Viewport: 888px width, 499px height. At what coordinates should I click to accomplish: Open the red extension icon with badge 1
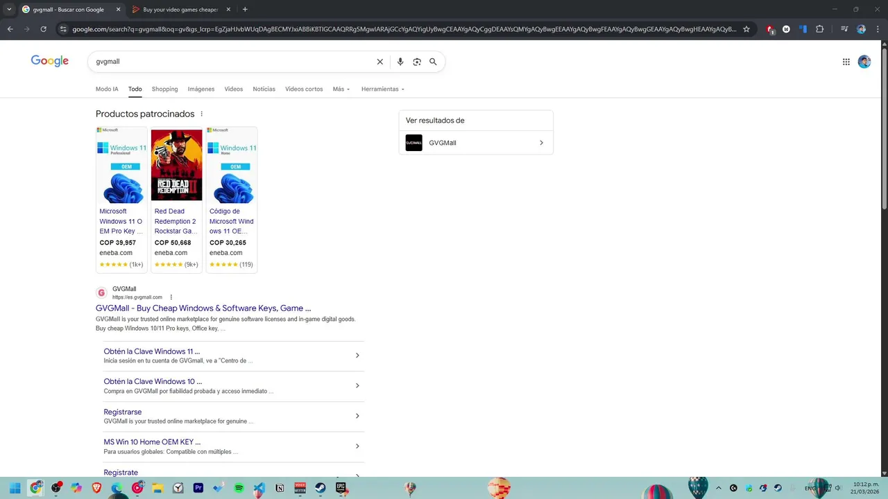[770, 30]
